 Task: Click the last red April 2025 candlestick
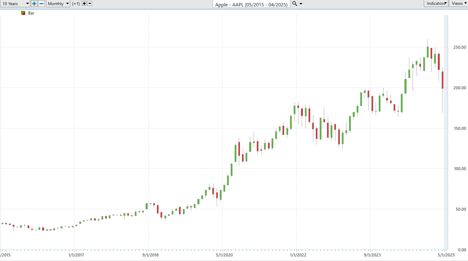443,80
